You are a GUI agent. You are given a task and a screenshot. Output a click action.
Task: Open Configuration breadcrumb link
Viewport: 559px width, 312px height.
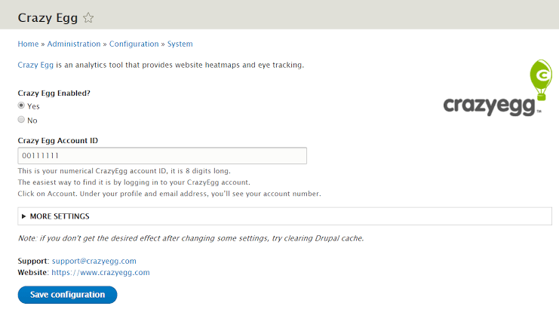[x=134, y=44]
